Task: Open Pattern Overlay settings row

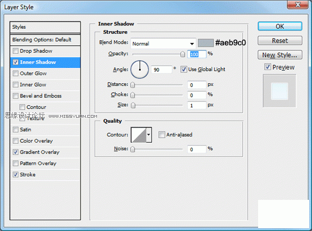Action: click(x=45, y=163)
